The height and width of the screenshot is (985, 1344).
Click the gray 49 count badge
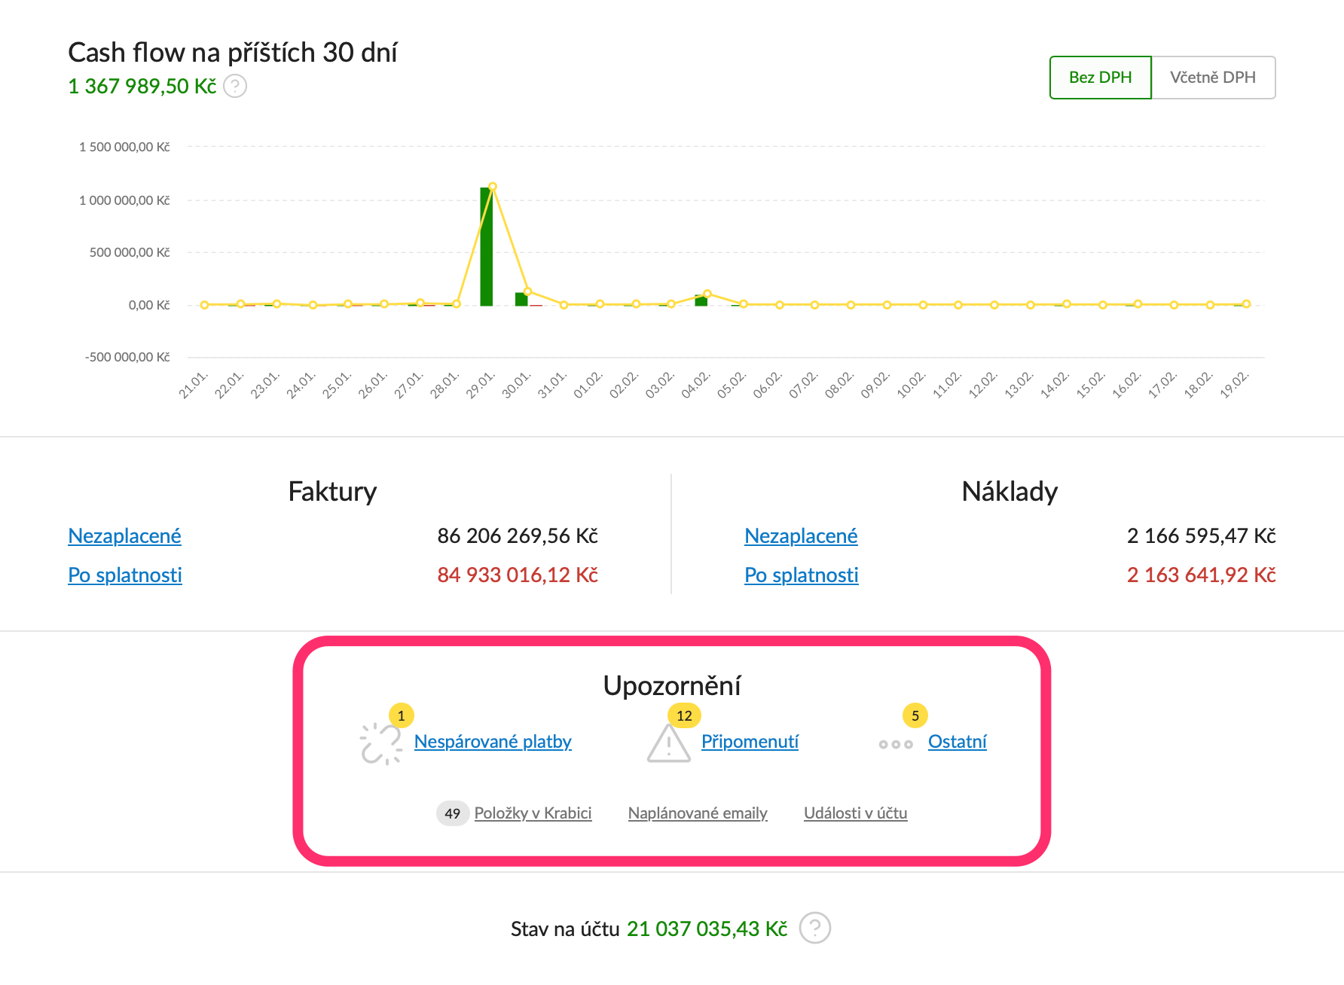pos(452,813)
